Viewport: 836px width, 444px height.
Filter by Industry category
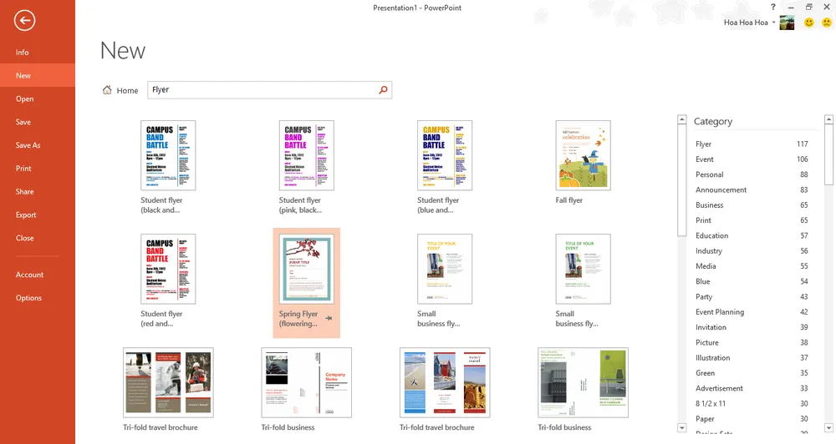click(752, 250)
